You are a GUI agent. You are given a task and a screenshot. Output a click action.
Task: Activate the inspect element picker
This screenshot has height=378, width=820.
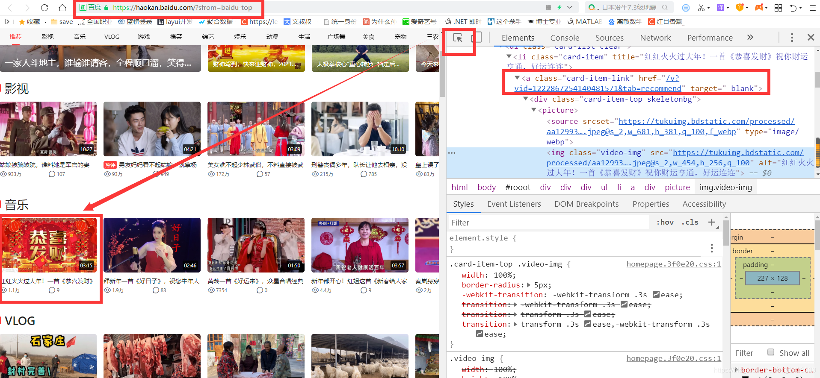(x=458, y=38)
